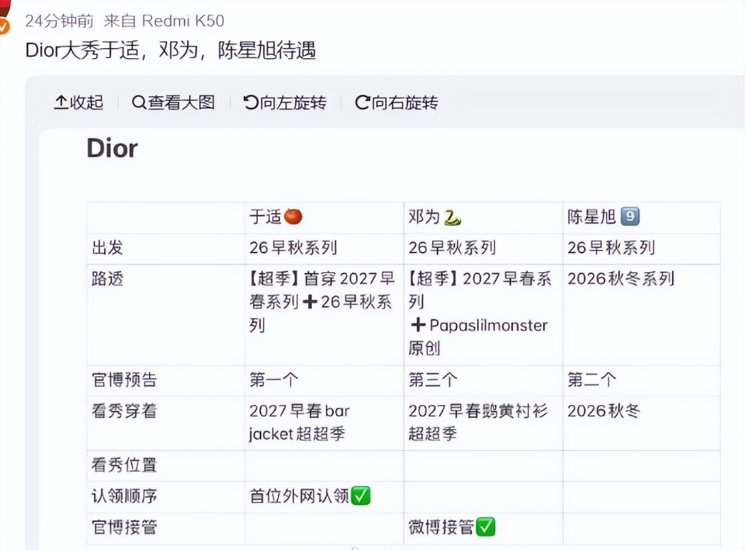
Task: Select the 看秀位置 row label
Action: coord(124,465)
